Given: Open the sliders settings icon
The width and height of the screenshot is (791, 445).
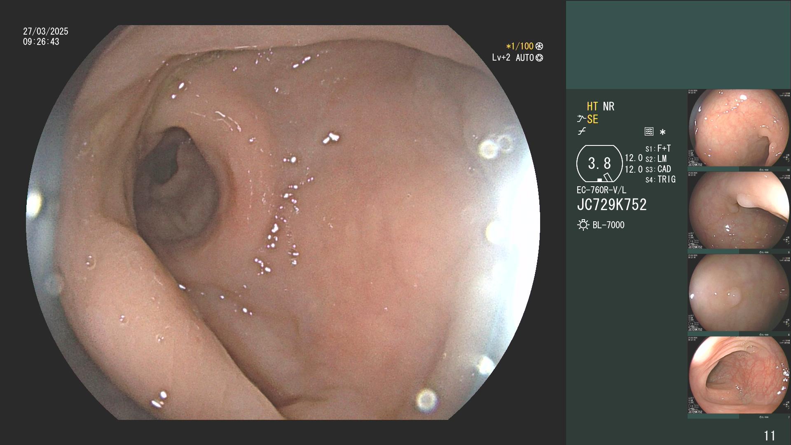Looking at the screenshot, I should [649, 132].
